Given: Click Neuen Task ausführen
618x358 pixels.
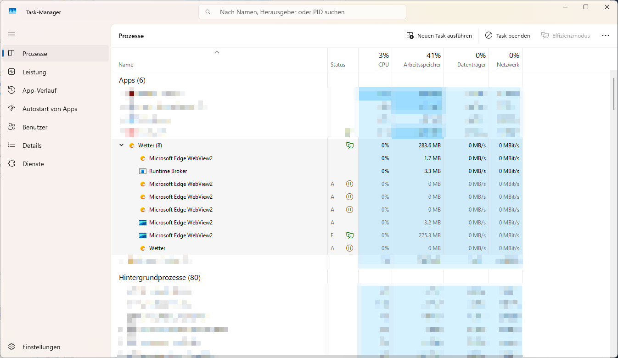Looking at the screenshot, I should (439, 35).
